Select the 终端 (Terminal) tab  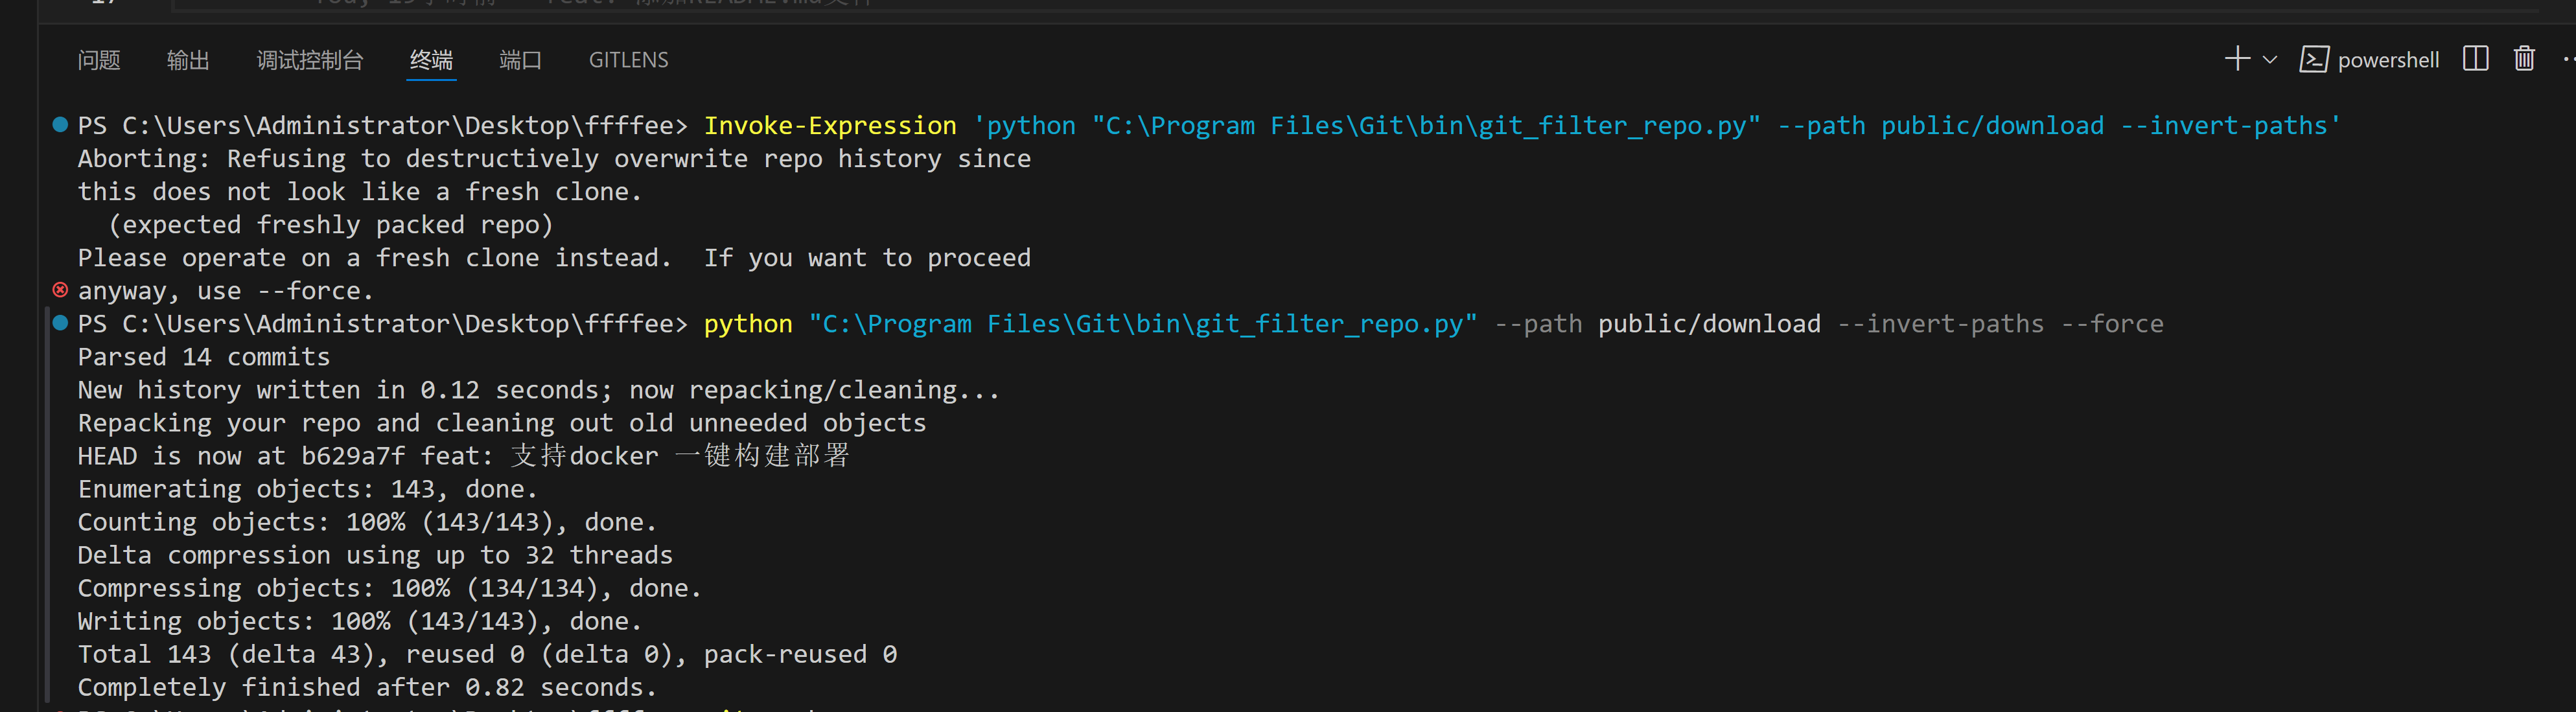pyautogui.click(x=432, y=60)
